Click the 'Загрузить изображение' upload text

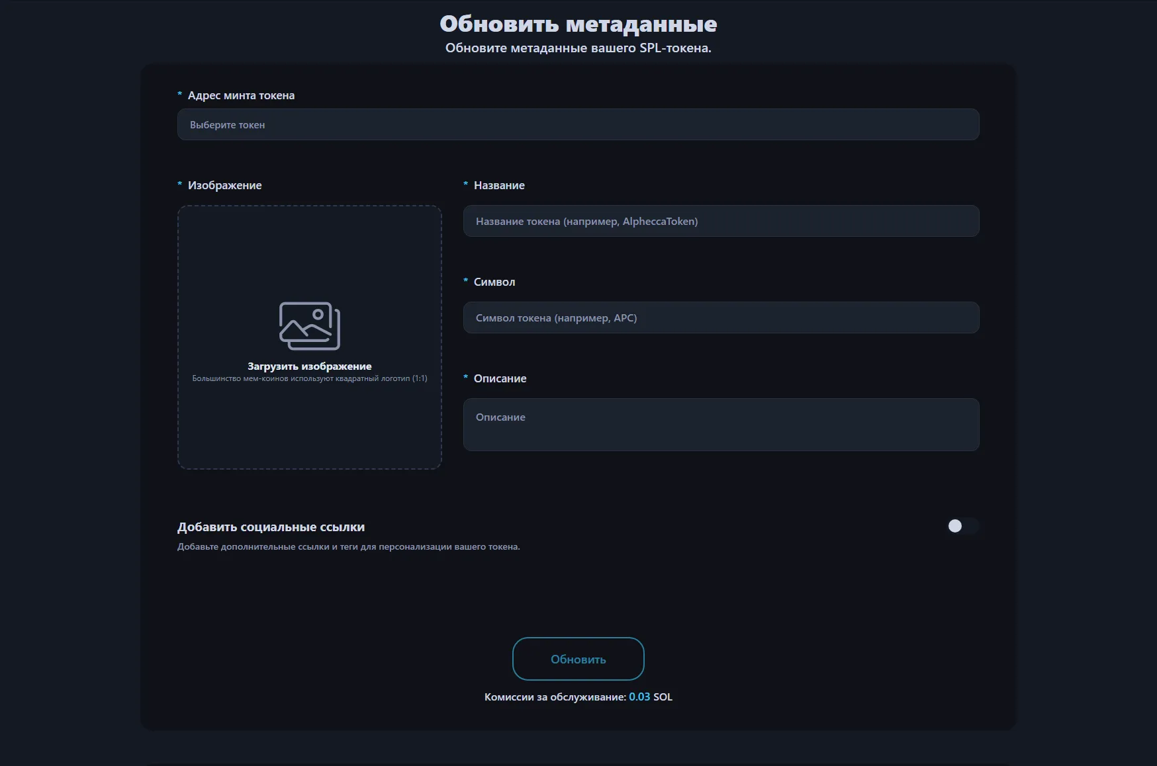(x=309, y=366)
